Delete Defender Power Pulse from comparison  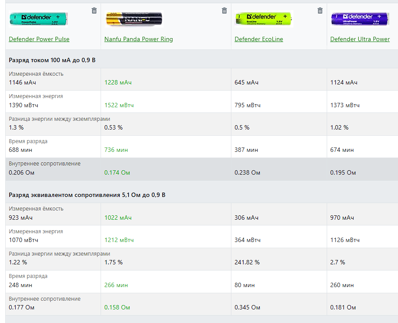click(94, 11)
